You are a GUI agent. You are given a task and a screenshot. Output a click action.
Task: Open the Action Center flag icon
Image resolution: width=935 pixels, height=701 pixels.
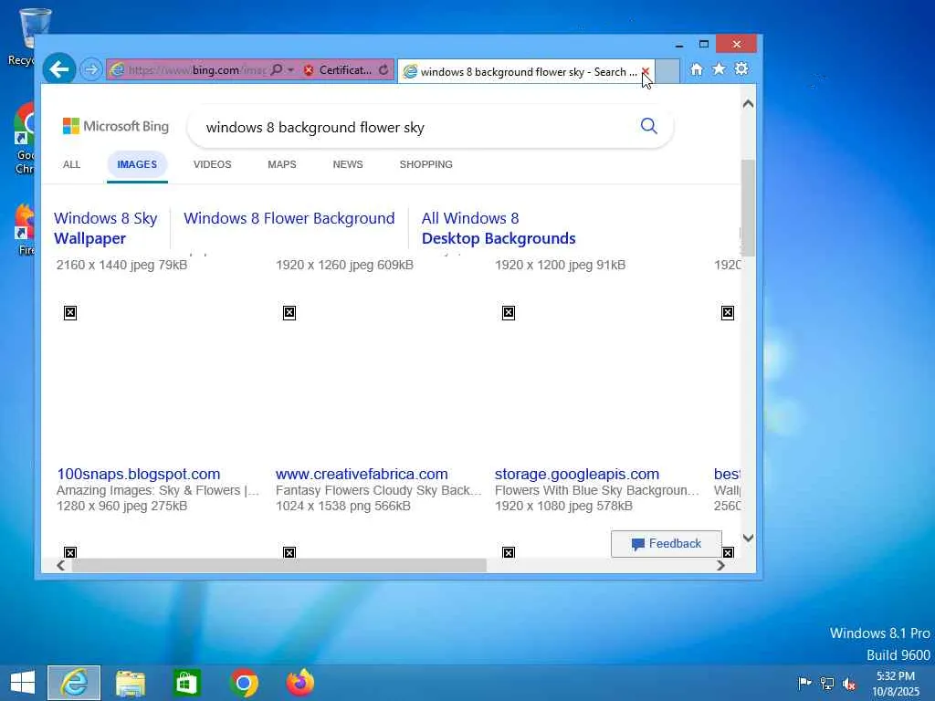pyautogui.click(x=804, y=683)
